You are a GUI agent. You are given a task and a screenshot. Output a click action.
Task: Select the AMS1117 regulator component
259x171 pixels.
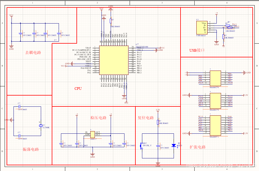click(93, 135)
